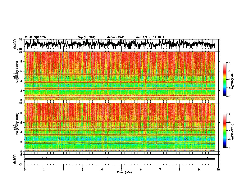Click the "Time (min)" axis label
Viewport: 246px width, 190px height.
coord(124,172)
